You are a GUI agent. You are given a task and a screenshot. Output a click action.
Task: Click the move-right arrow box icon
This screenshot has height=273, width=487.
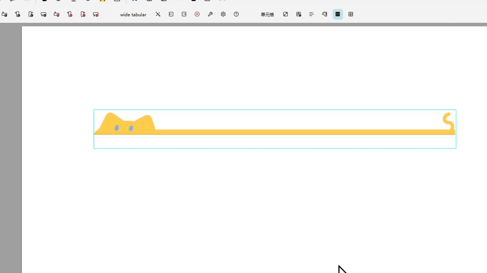click(184, 14)
